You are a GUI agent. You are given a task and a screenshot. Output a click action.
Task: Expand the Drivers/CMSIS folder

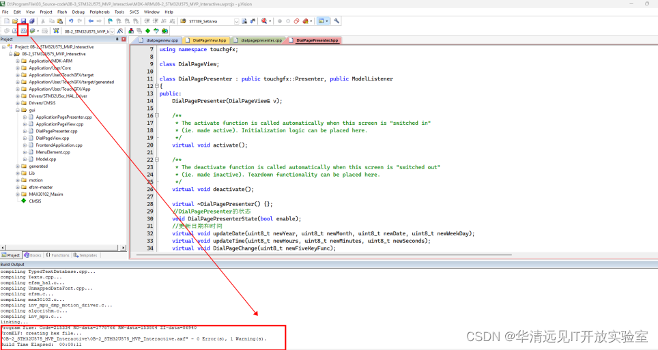click(18, 103)
